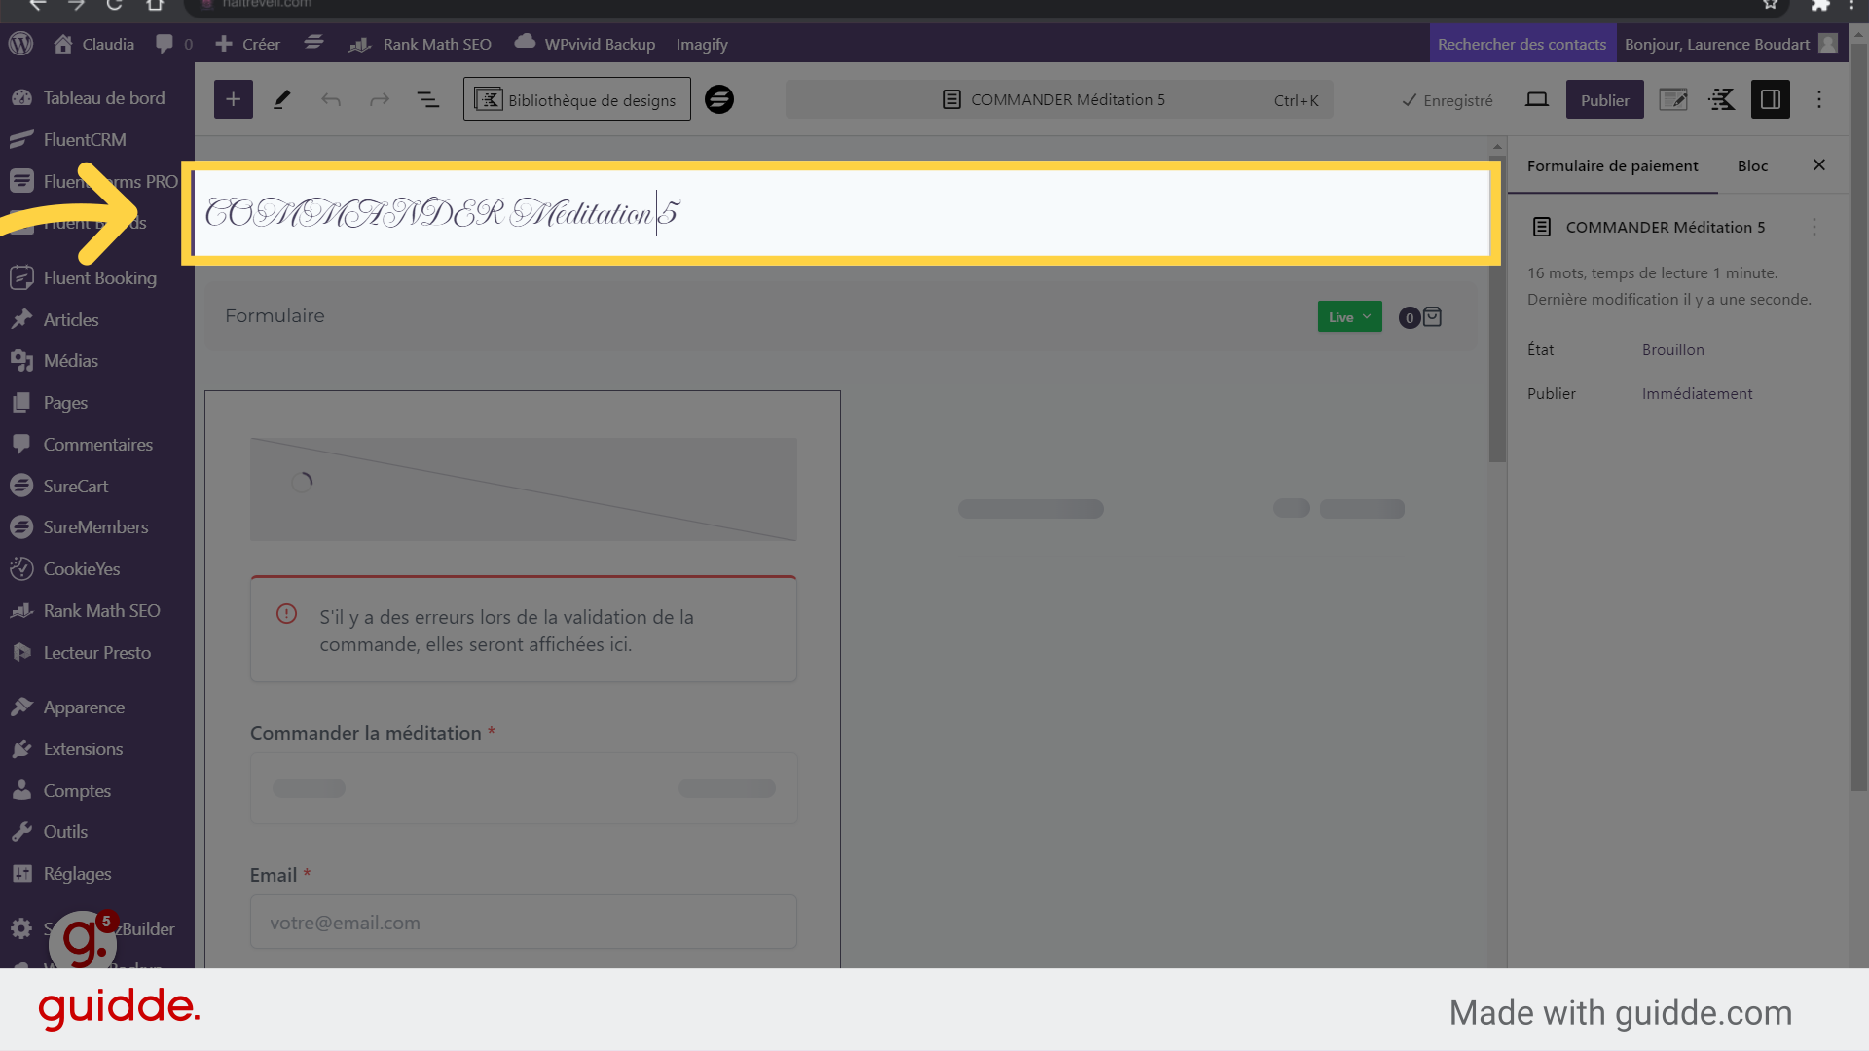Open the WordPress logo menu
The image size is (1869, 1051).
tap(20, 44)
